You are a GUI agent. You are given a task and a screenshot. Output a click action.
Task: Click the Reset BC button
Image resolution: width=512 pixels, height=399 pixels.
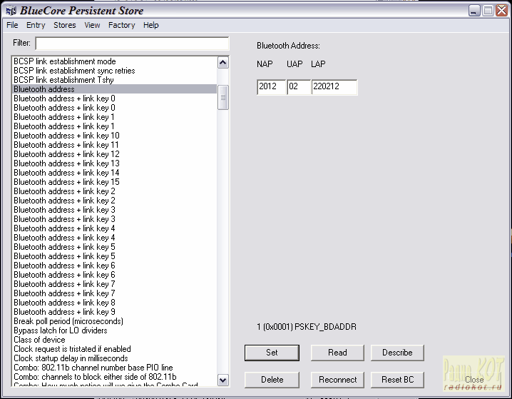pos(397,380)
